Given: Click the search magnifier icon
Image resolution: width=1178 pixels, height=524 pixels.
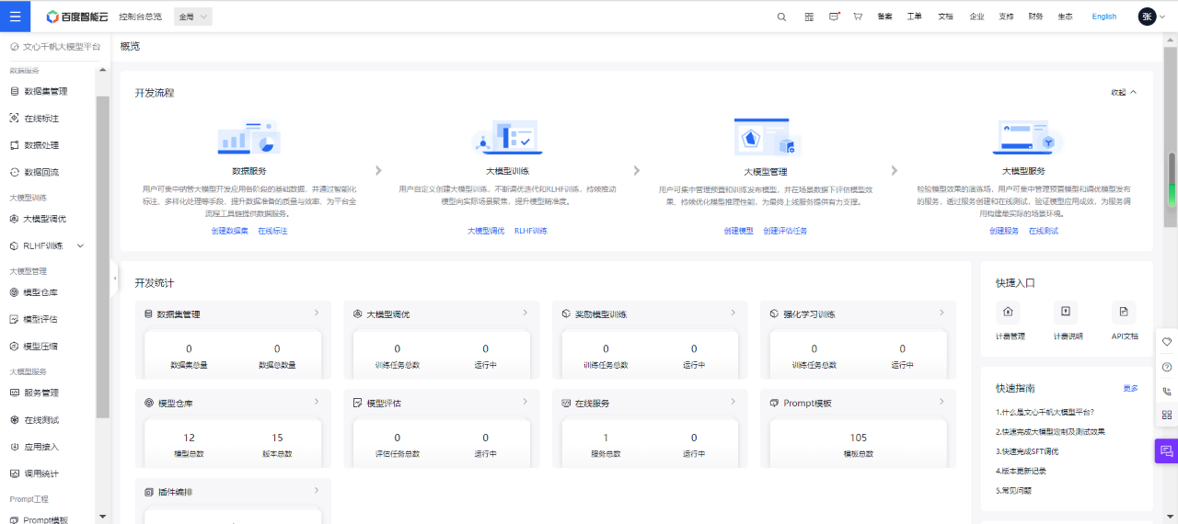Looking at the screenshot, I should pyautogui.click(x=781, y=17).
